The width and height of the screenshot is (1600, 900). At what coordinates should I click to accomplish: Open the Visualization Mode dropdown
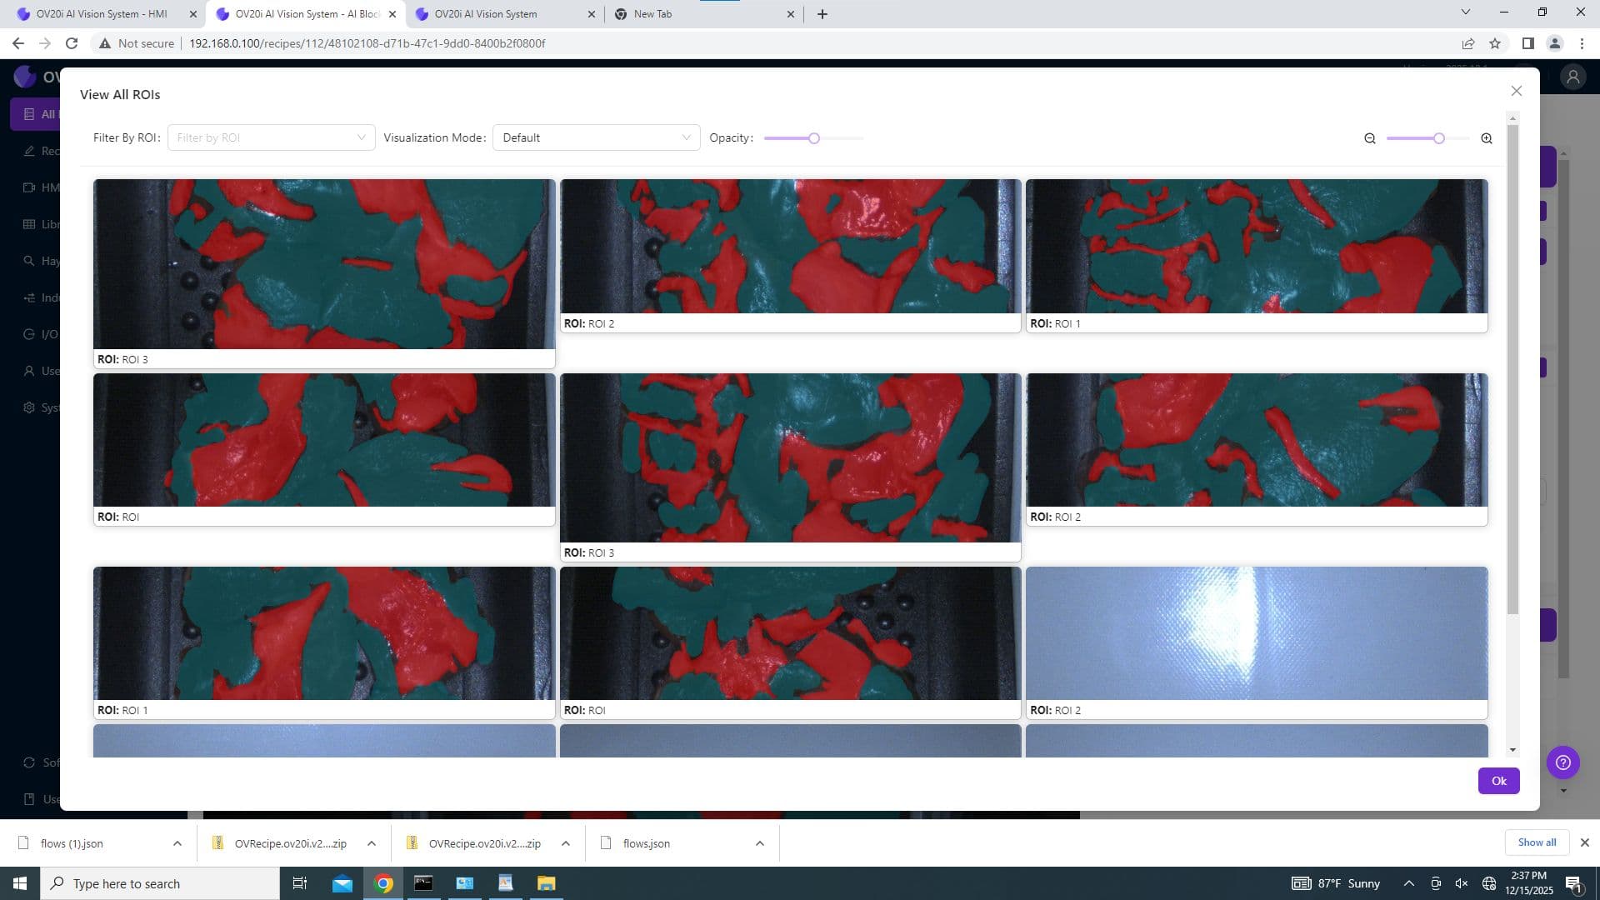point(596,137)
